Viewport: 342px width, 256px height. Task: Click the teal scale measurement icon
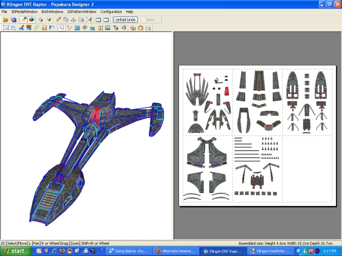pyautogui.click(x=92, y=28)
